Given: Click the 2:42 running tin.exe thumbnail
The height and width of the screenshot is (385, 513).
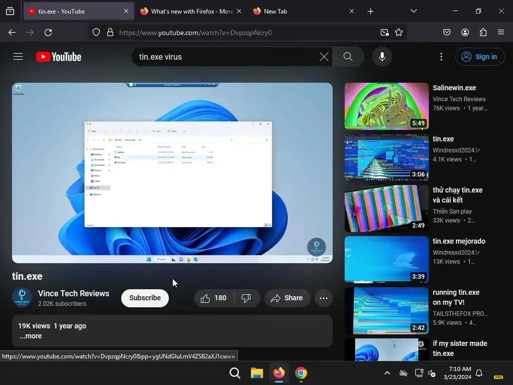Looking at the screenshot, I should point(386,310).
